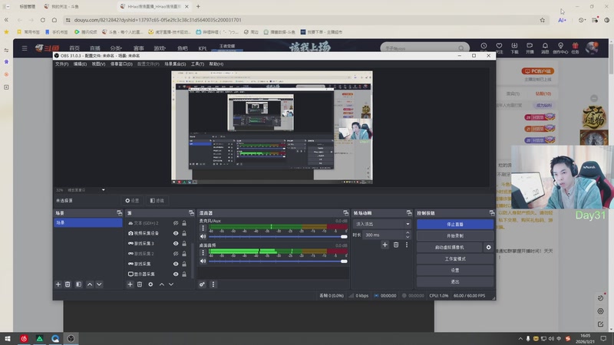Bookmark the page with the star icon
This screenshot has width=614, height=345.
[x=543, y=20]
